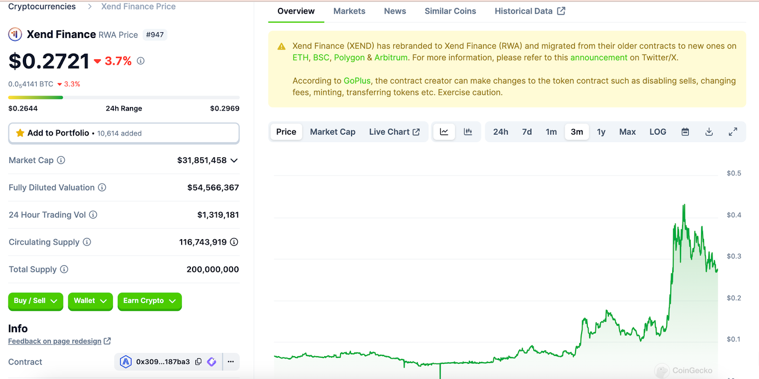Click the $1,319,181 trading volume value
759x379 pixels.
[218, 215]
